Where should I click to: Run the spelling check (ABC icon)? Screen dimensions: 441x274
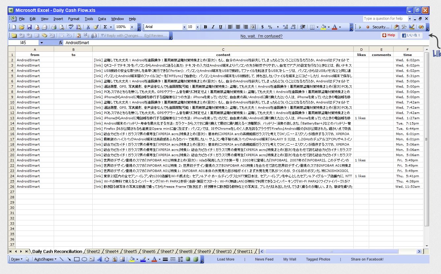coord(71,27)
